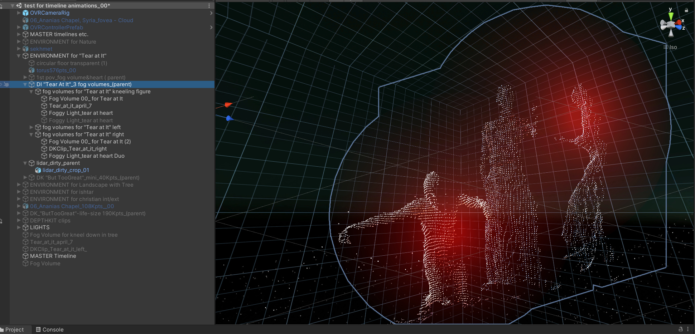
Task: Switch to the Project tab
Action: coord(14,329)
